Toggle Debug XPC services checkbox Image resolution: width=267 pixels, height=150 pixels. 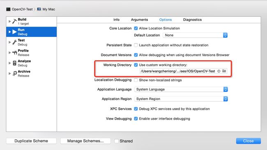136,109
